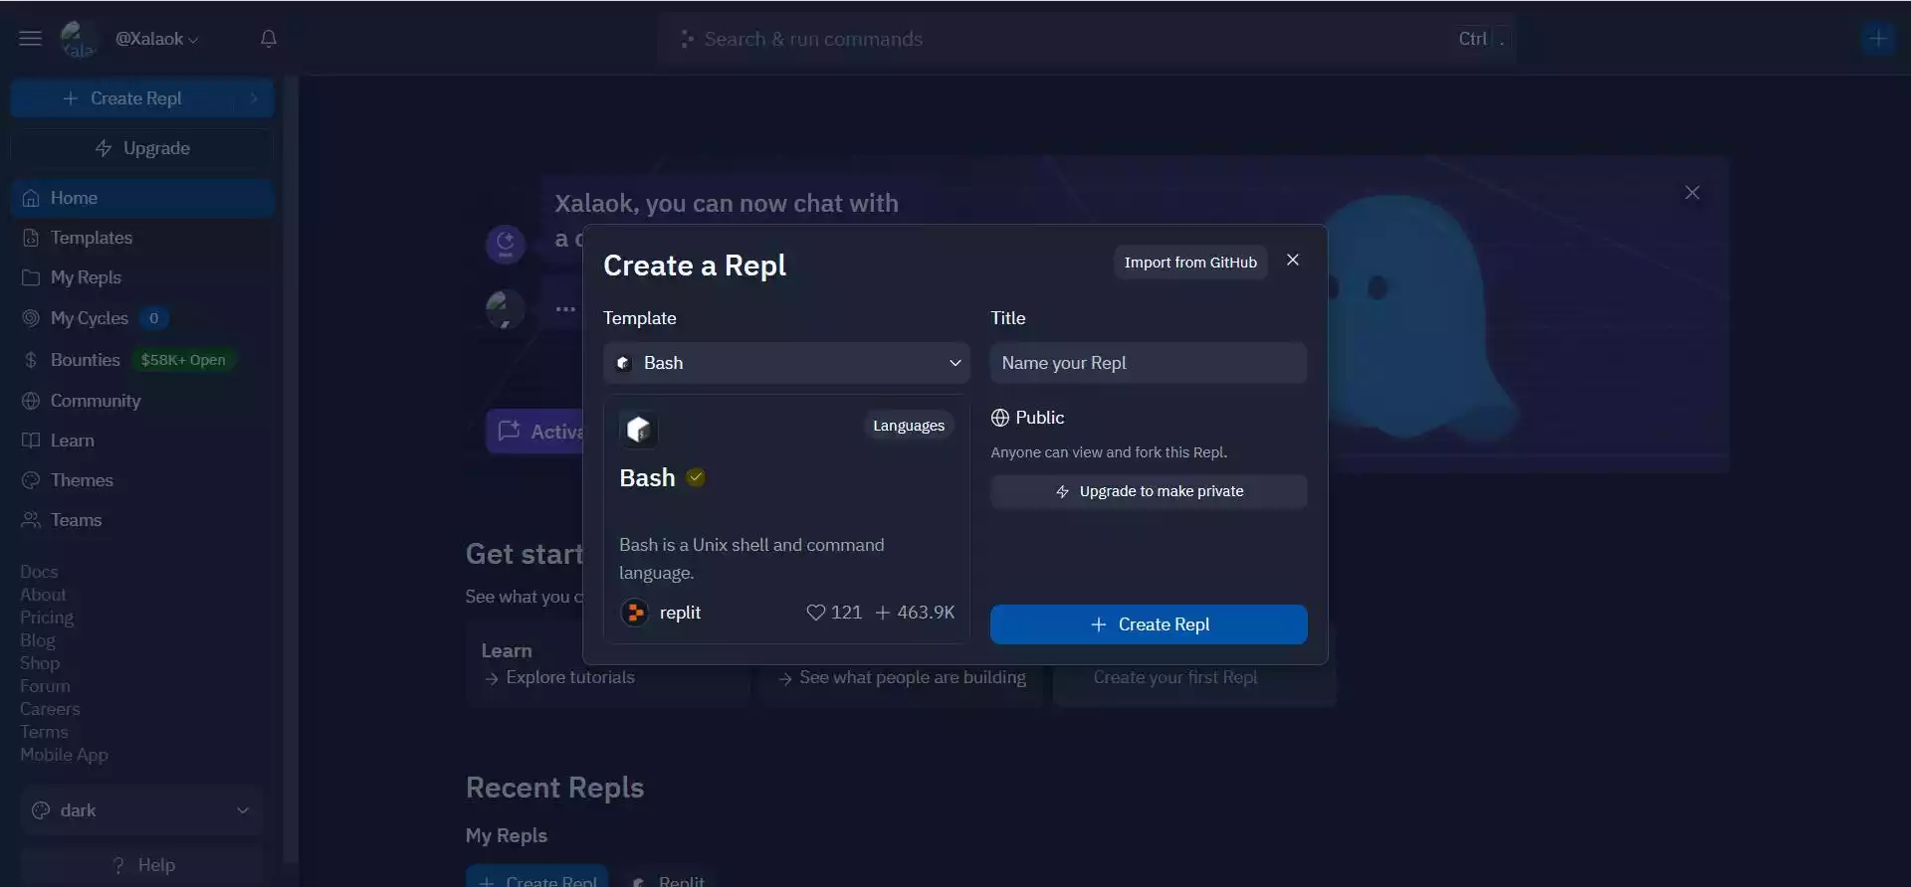Open Community in the sidebar
1911x887 pixels.
click(x=142, y=401)
